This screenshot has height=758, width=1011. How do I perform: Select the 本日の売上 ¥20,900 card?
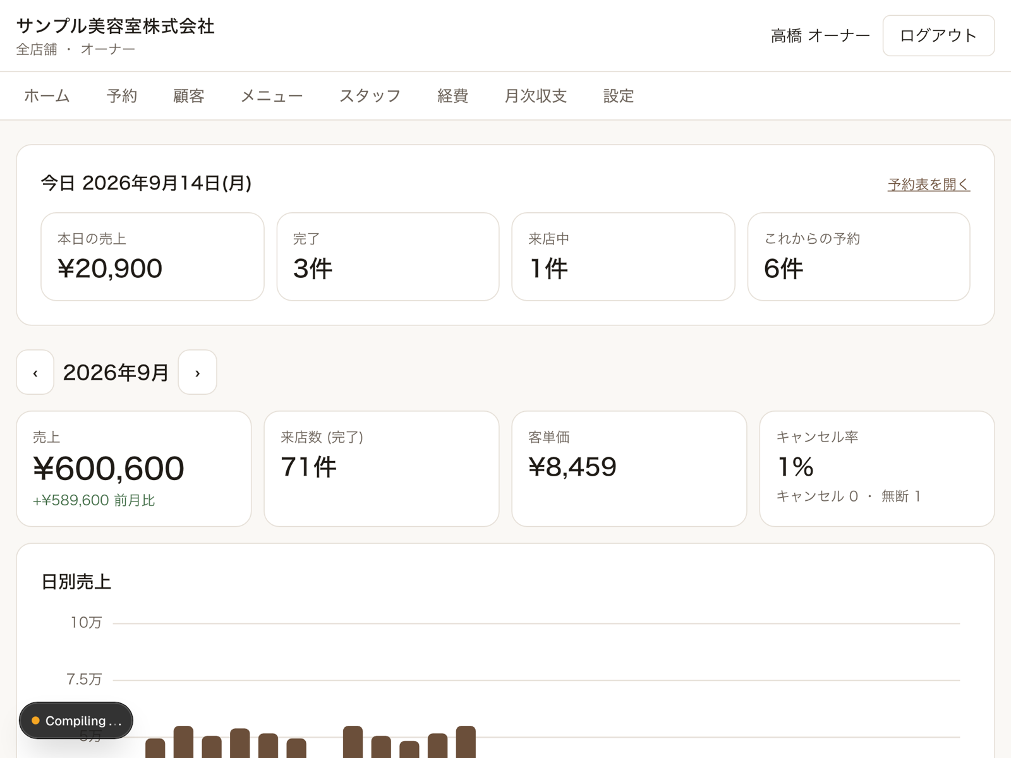coord(152,256)
